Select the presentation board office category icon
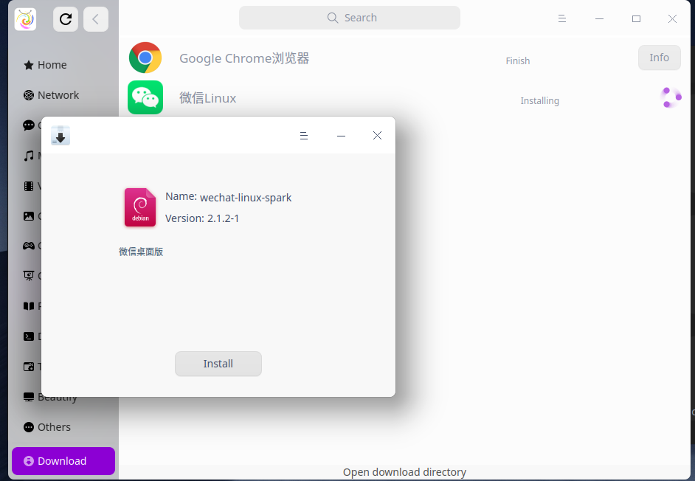Viewport: 695px width, 481px height. tap(29, 276)
